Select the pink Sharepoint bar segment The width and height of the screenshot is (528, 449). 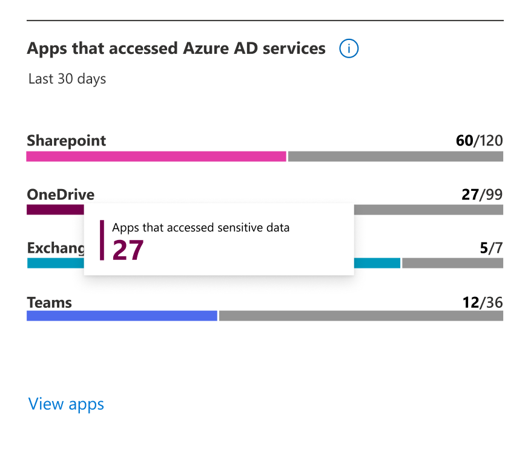tap(156, 156)
